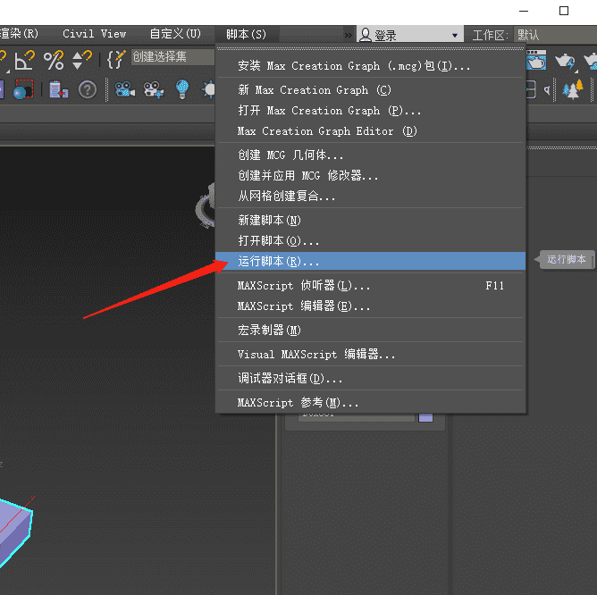Toggle the spinner snap icon
The width and height of the screenshot is (597, 595).
point(82,60)
